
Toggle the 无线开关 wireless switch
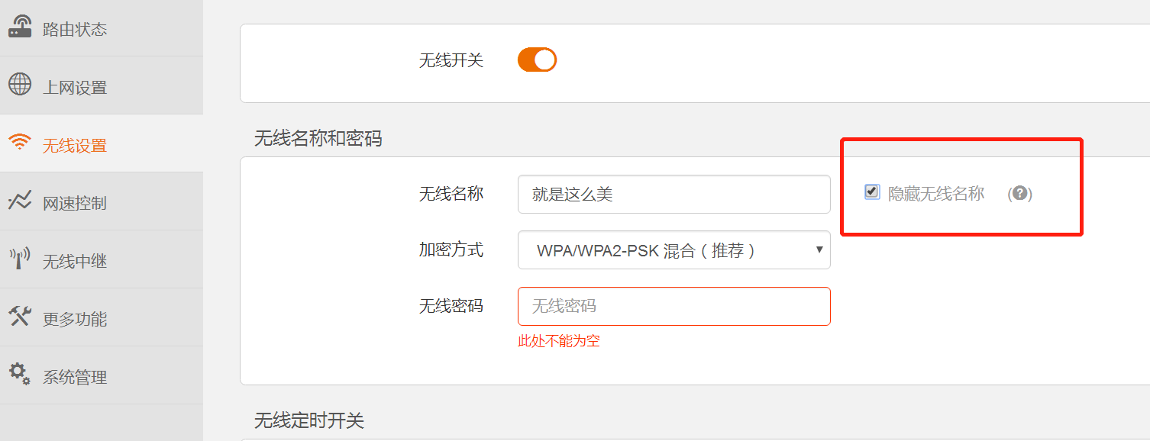click(537, 60)
